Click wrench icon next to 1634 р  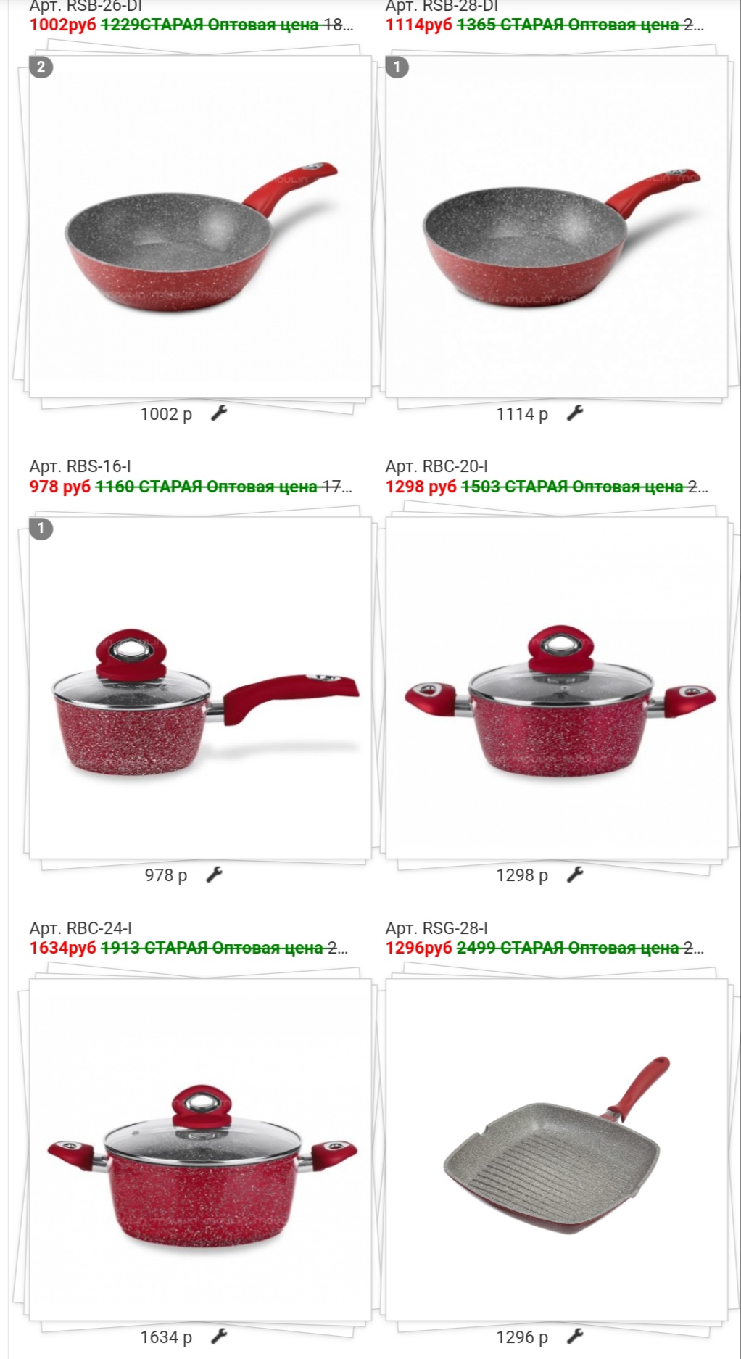pos(219,1337)
